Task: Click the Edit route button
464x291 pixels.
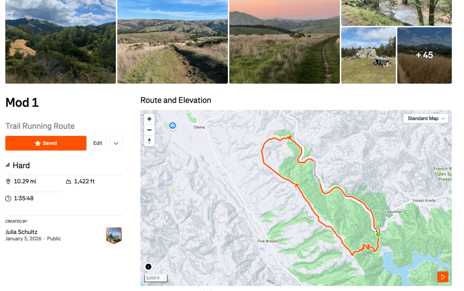Action: [x=98, y=143]
